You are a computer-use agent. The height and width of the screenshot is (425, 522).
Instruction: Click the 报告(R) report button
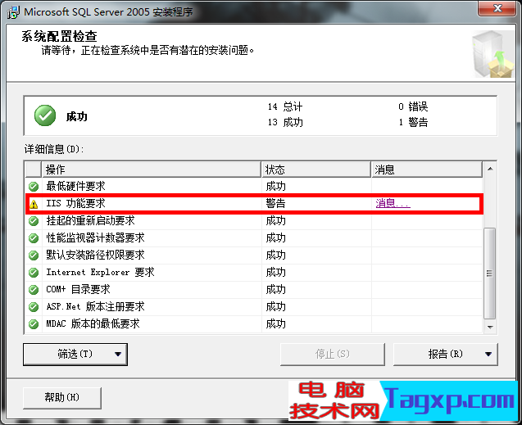(446, 355)
